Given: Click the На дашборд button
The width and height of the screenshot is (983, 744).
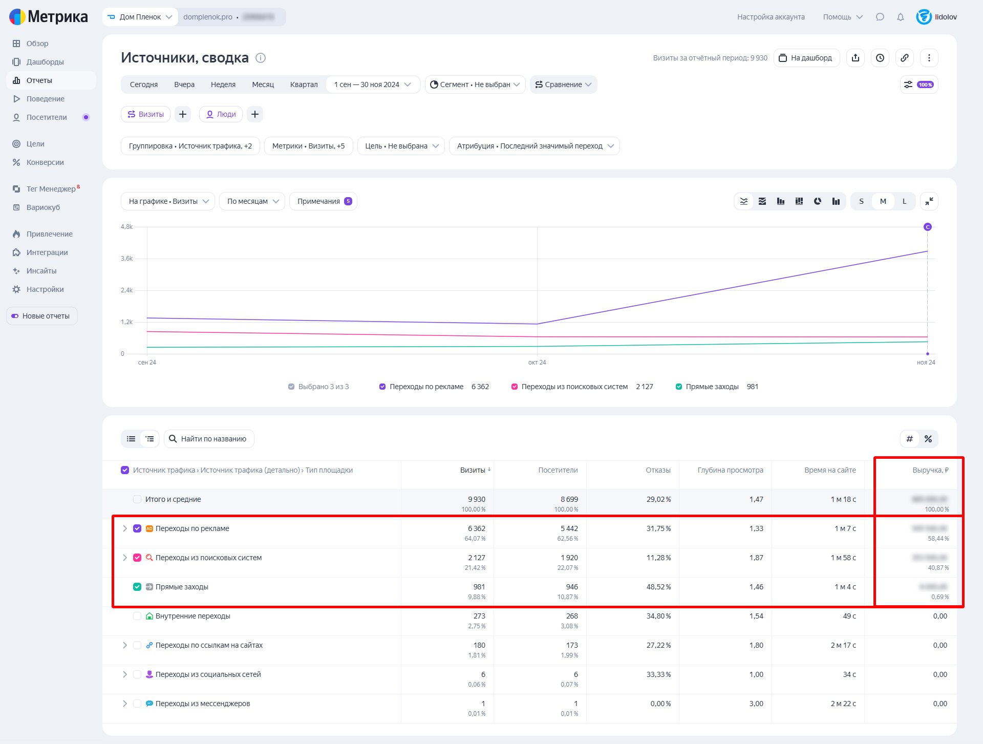Looking at the screenshot, I should 806,58.
